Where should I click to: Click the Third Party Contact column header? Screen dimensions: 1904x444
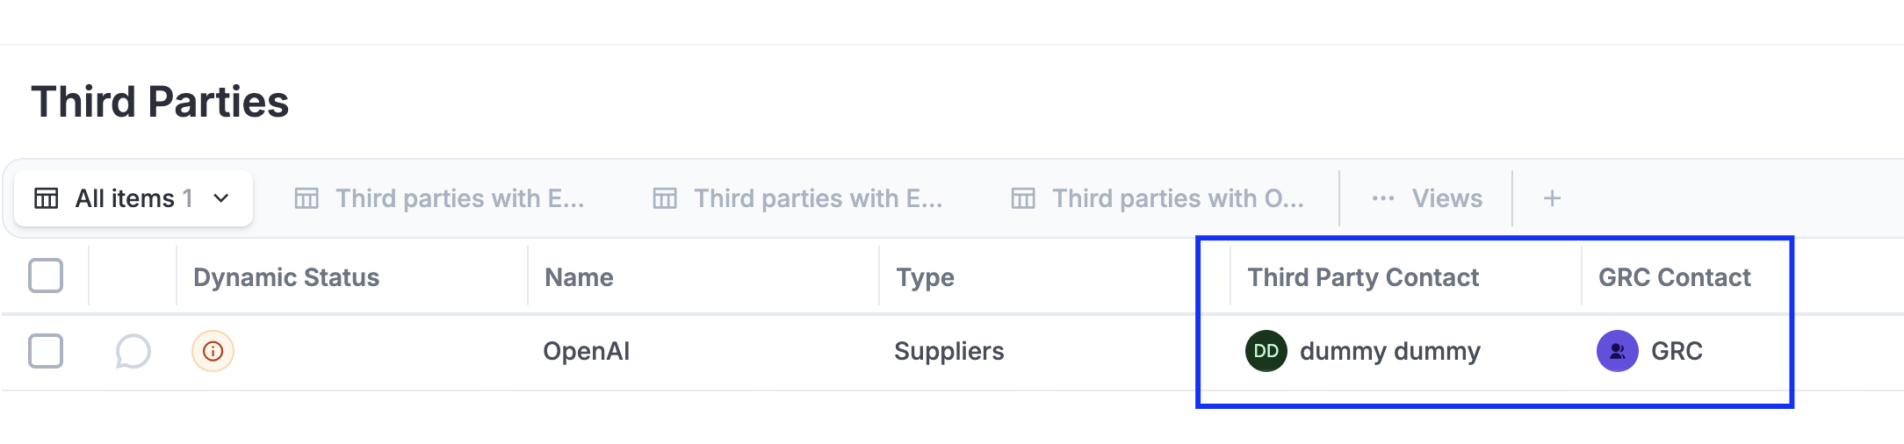click(1363, 277)
